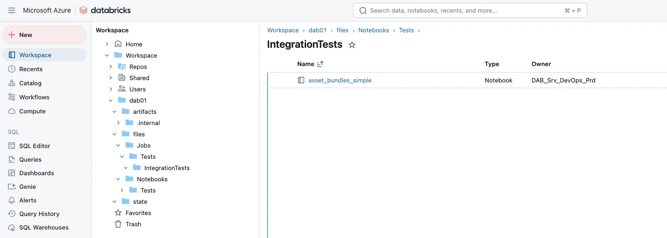Open Catalog from the sidebar
The width and height of the screenshot is (667, 238).
pos(30,83)
